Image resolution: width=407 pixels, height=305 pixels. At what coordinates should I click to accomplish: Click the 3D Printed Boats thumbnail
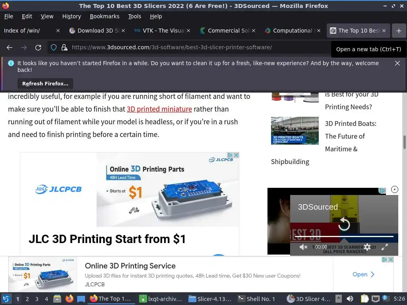click(x=295, y=130)
